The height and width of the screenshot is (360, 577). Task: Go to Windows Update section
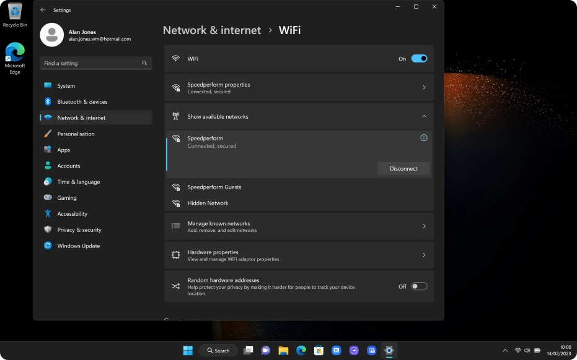tap(78, 246)
